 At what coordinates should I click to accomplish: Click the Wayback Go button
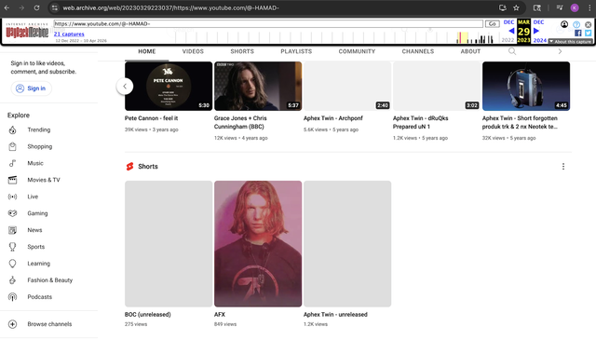pos(493,23)
